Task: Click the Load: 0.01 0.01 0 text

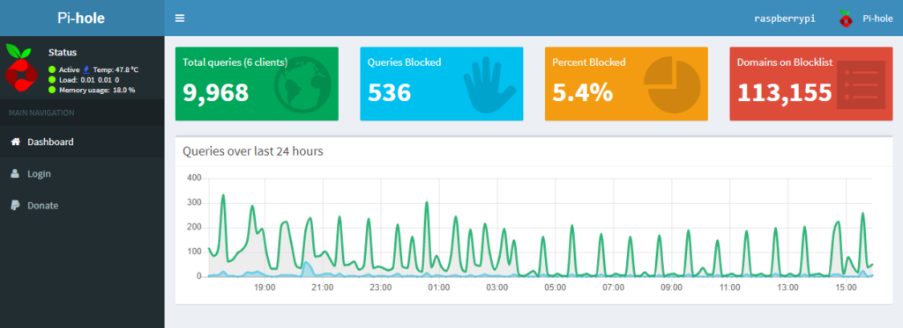Action: coord(89,80)
